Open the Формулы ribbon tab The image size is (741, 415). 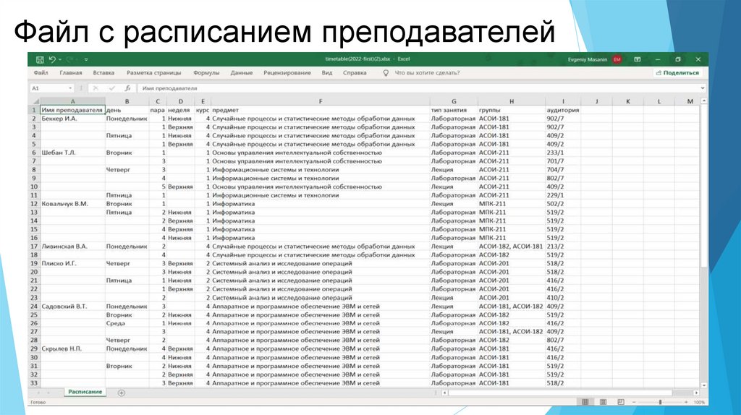(x=206, y=73)
